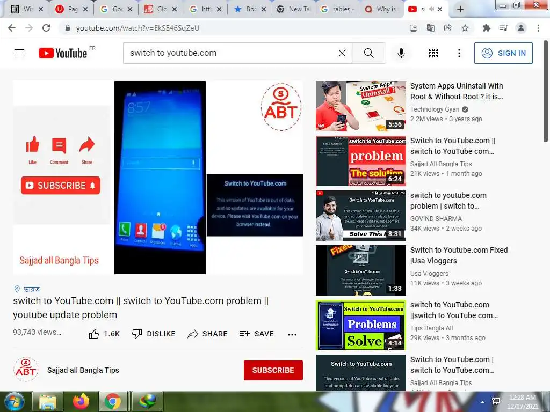
Task: Click the magnifier search button
Action: 368,53
